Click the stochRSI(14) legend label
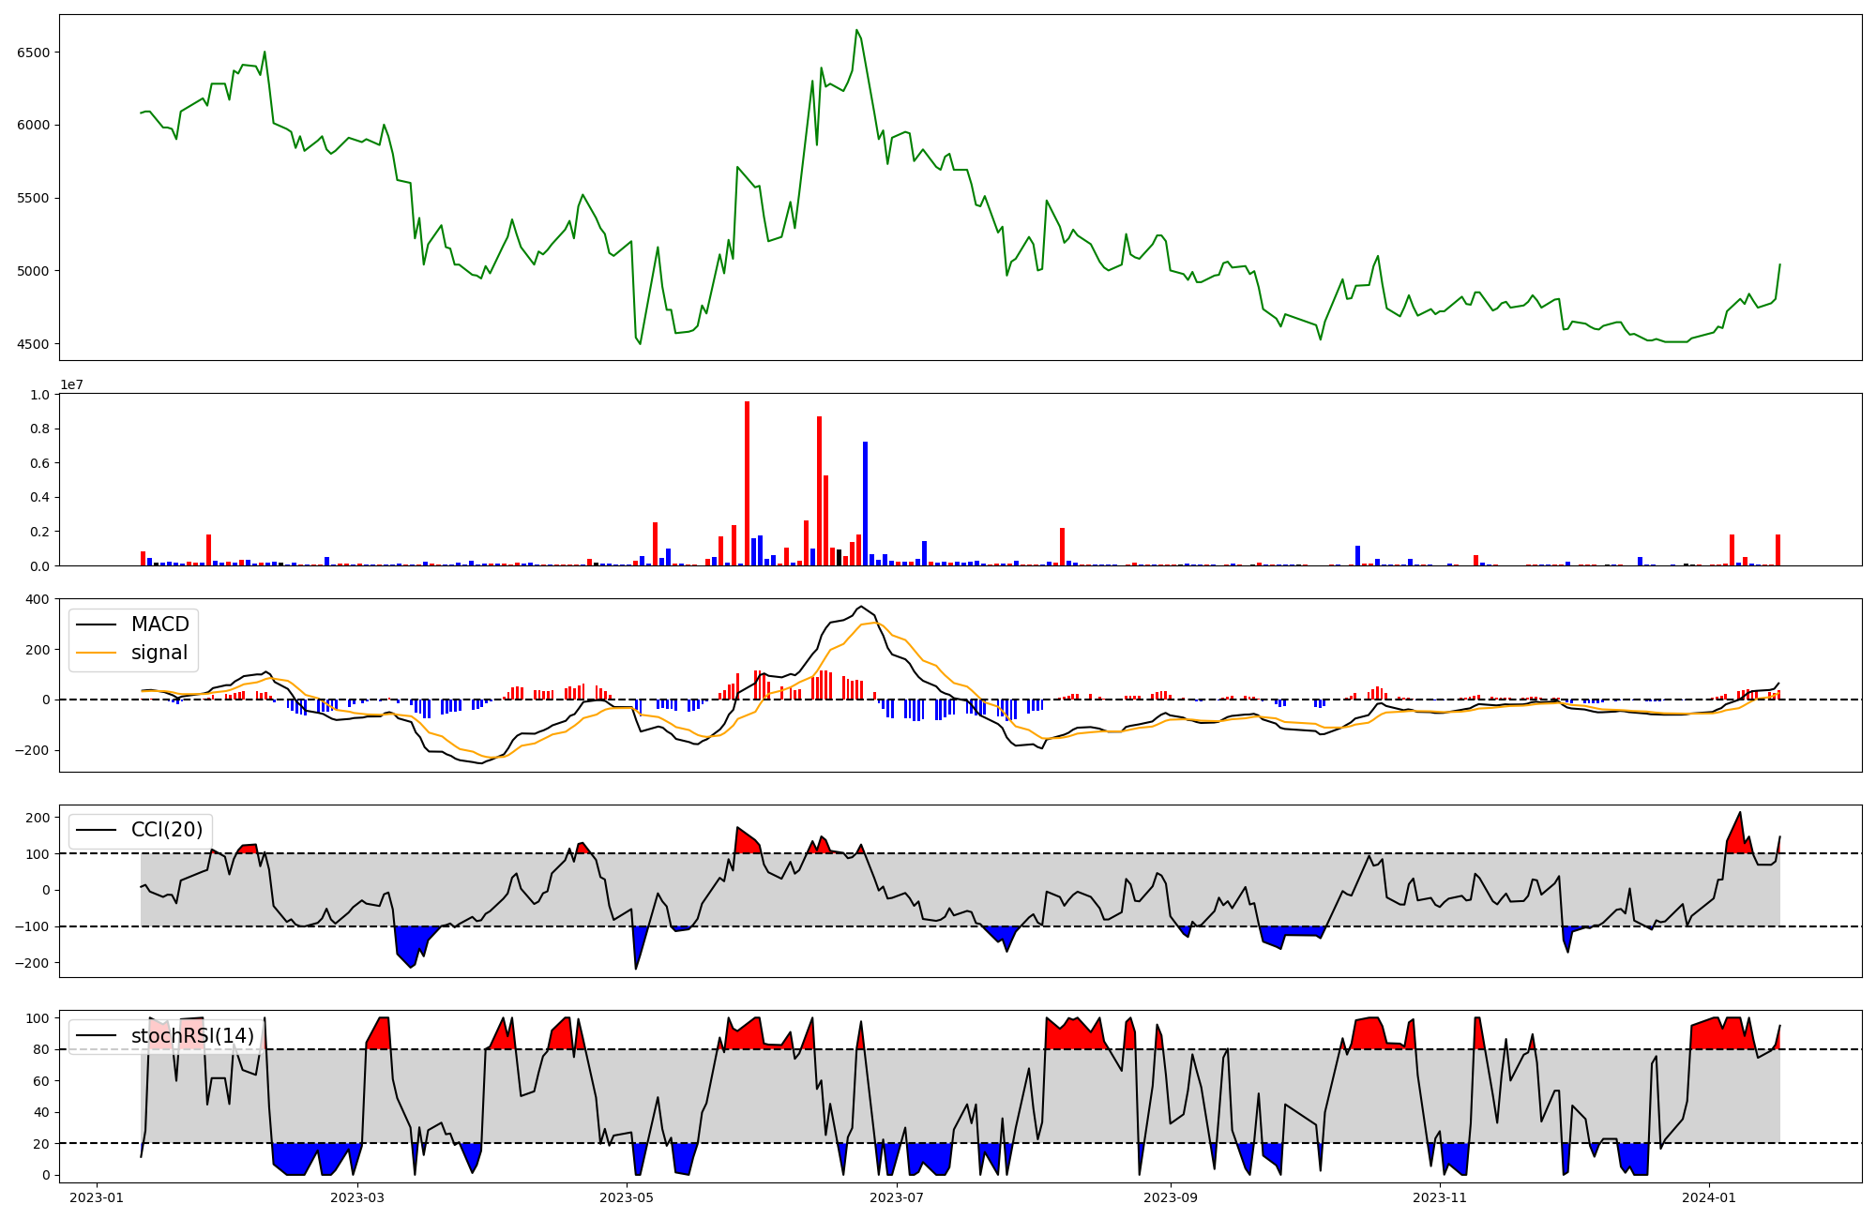 (192, 1036)
